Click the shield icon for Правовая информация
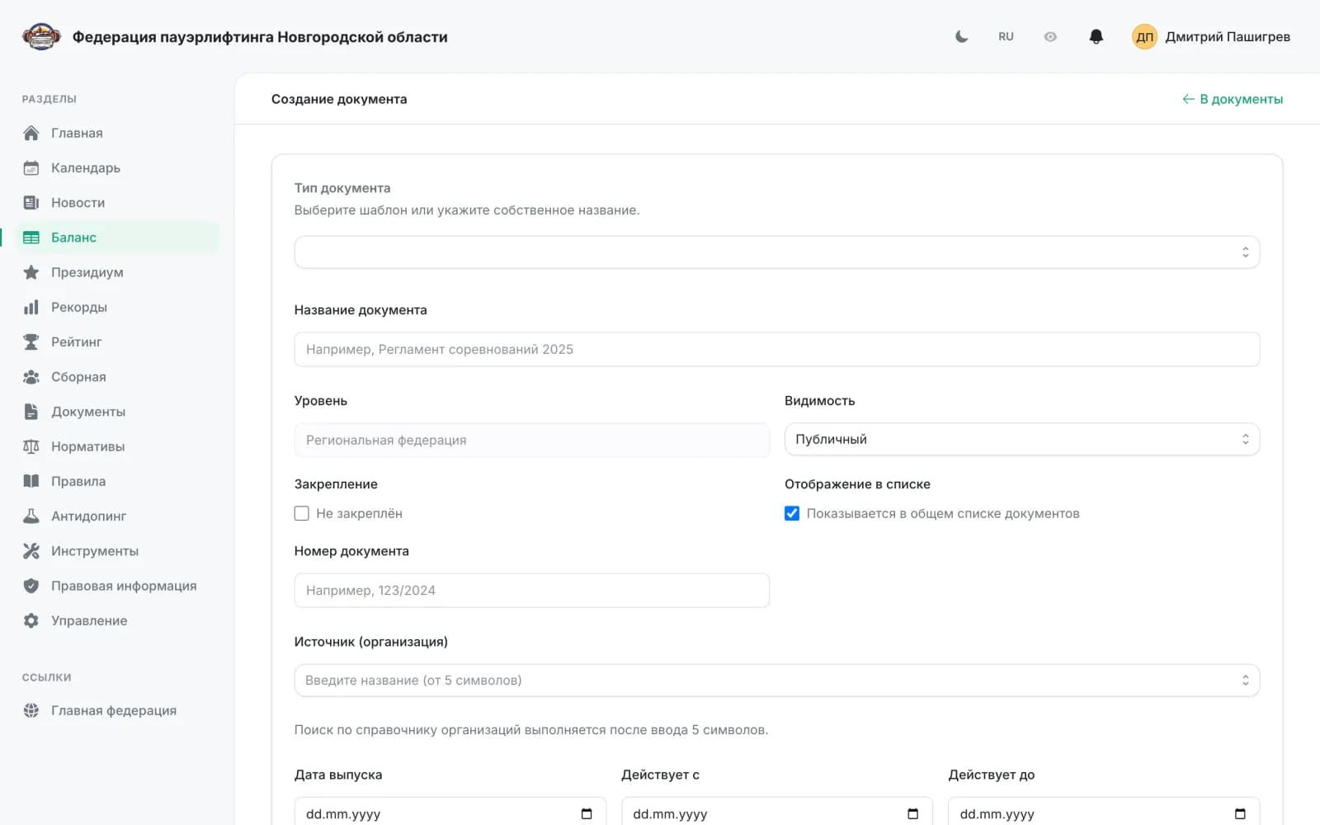This screenshot has height=825, width=1320. (31, 586)
